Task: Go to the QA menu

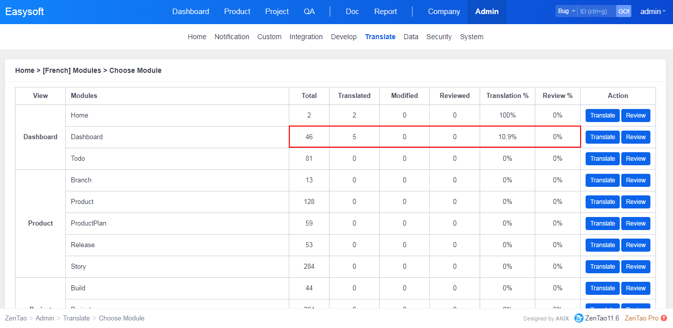Action: coord(309,12)
